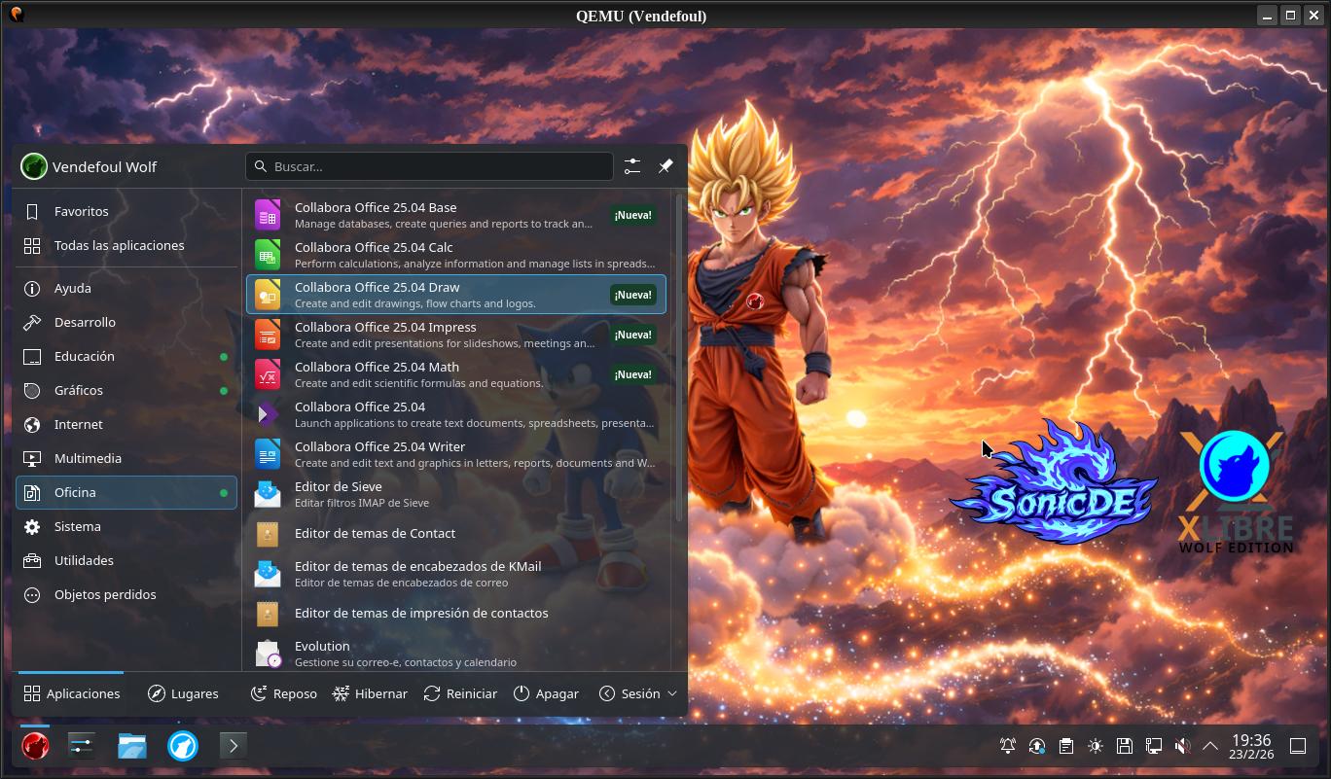
Task: Launch Collabora Office Writer icon
Action: (x=268, y=454)
